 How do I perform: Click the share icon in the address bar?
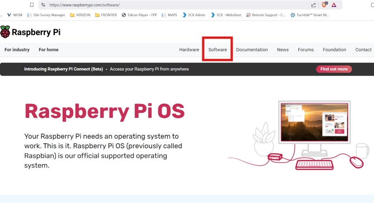click(x=314, y=5)
